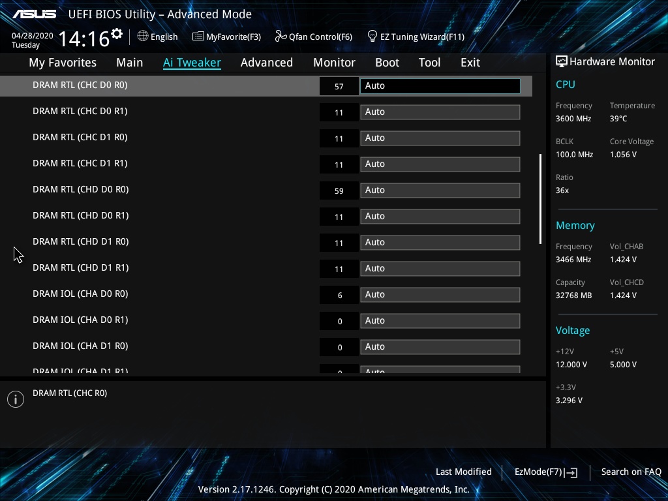Click the DRAM RTL (CHD D0 R1) label
This screenshot has width=668, height=501.
[80, 215]
